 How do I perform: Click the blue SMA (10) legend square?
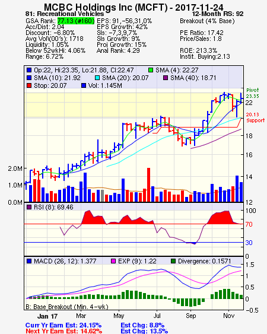29,78
